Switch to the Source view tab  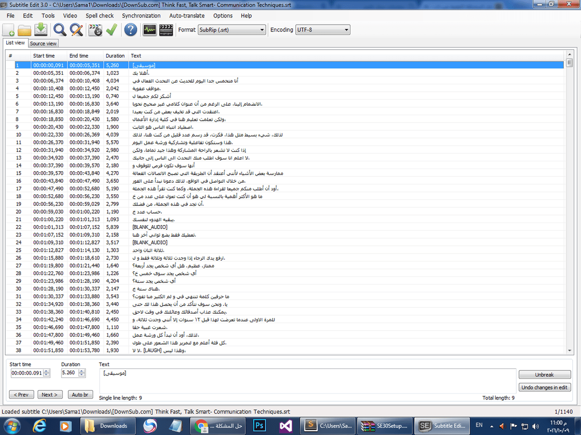click(43, 43)
